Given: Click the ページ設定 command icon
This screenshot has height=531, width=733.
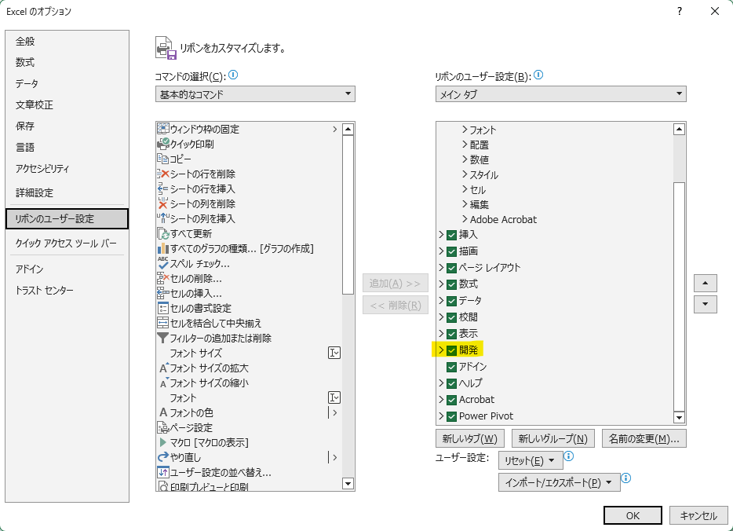Looking at the screenshot, I should click(x=163, y=427).
